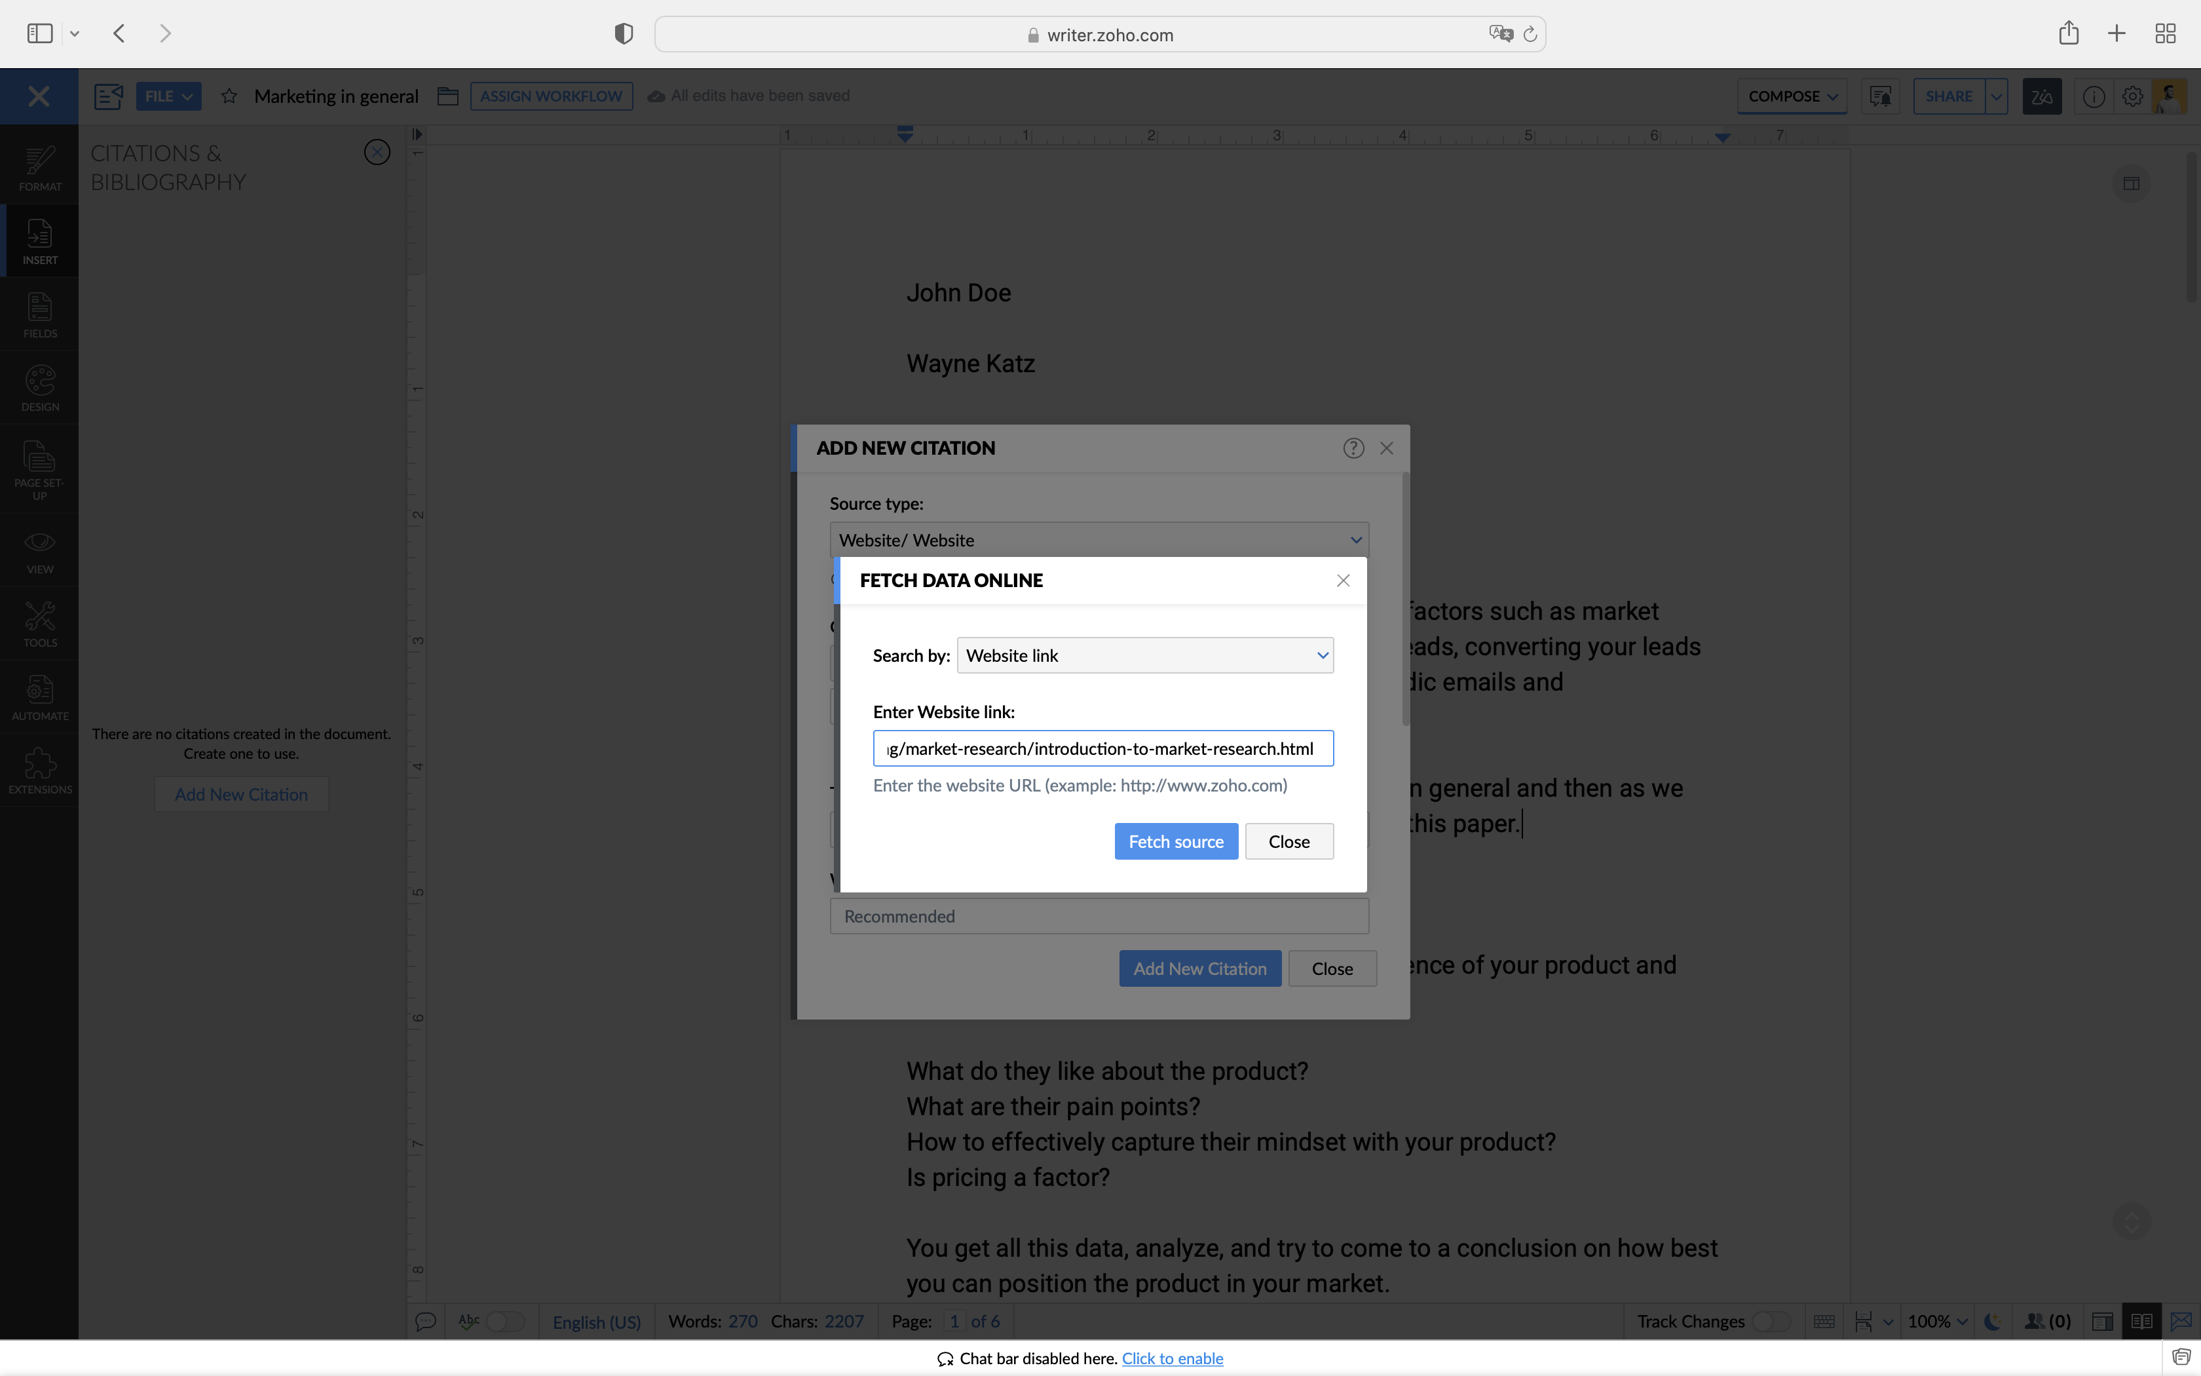
Task: Click the Enter Website link input field
Action: [x=1102, y=748]
